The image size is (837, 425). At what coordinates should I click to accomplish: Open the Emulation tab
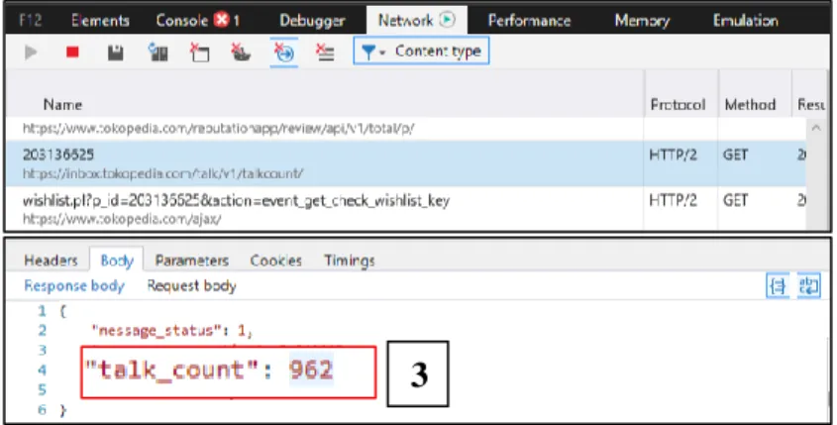click(x=745, y=20)
